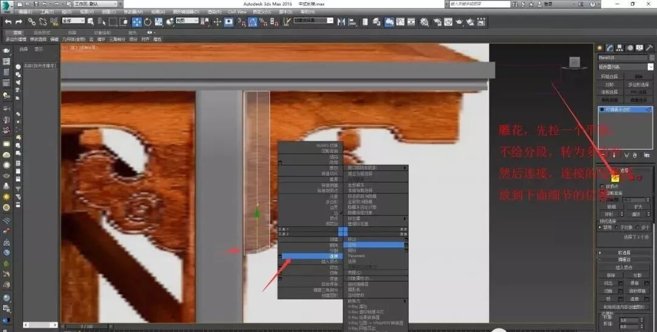Select the Bind to Space Warp tool
Viewport: 657px width, 332px height.
tap(54, 22)
